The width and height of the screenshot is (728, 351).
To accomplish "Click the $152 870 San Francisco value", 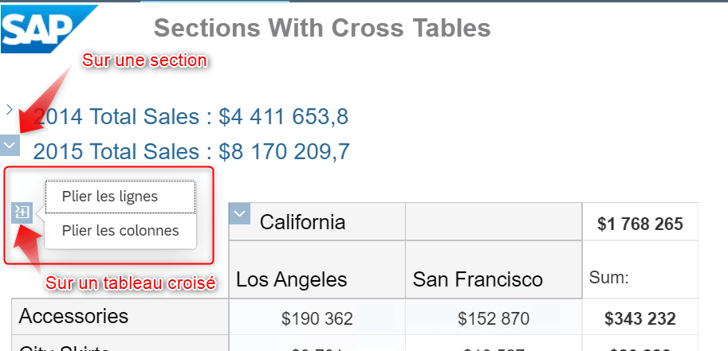I will (x=494, y=319).
